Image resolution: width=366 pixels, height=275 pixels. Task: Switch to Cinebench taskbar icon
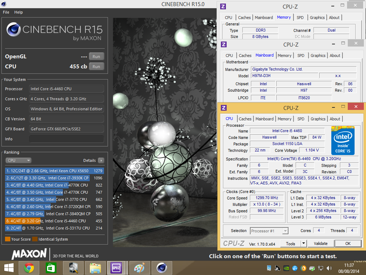coord(162,268)
